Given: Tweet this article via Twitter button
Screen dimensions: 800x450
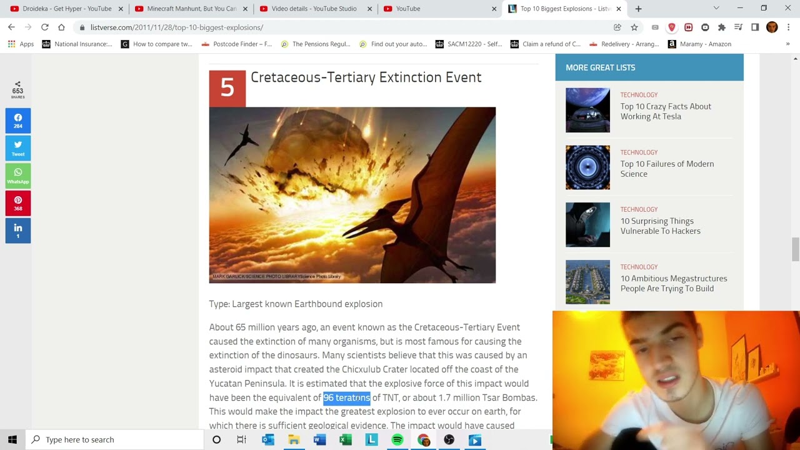Looking at the screenshot, I should pyautogui.click(x=18, y=148).
